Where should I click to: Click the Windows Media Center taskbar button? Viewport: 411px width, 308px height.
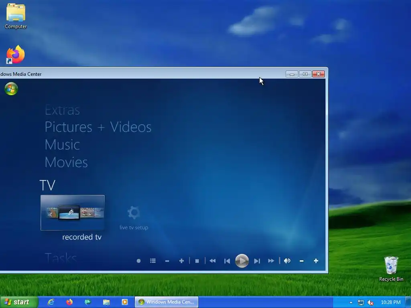[x=167, y=302]
